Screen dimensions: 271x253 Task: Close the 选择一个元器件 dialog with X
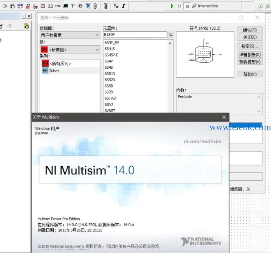[x=257, y=18]
